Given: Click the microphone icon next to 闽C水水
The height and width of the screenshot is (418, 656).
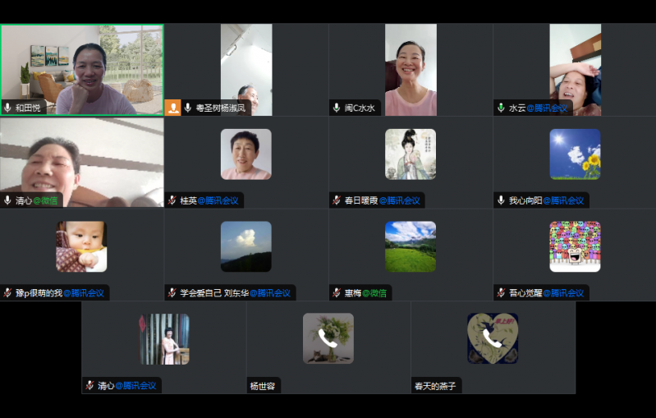Looking at the screenshot, I should point(337,108).
